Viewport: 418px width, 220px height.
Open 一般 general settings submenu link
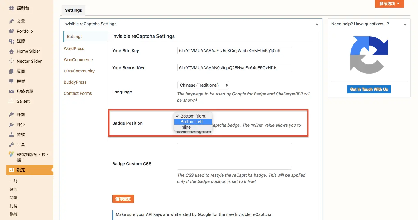point(14,181)
